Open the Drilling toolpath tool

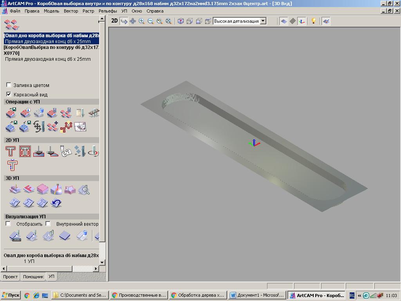pos(79,151)
